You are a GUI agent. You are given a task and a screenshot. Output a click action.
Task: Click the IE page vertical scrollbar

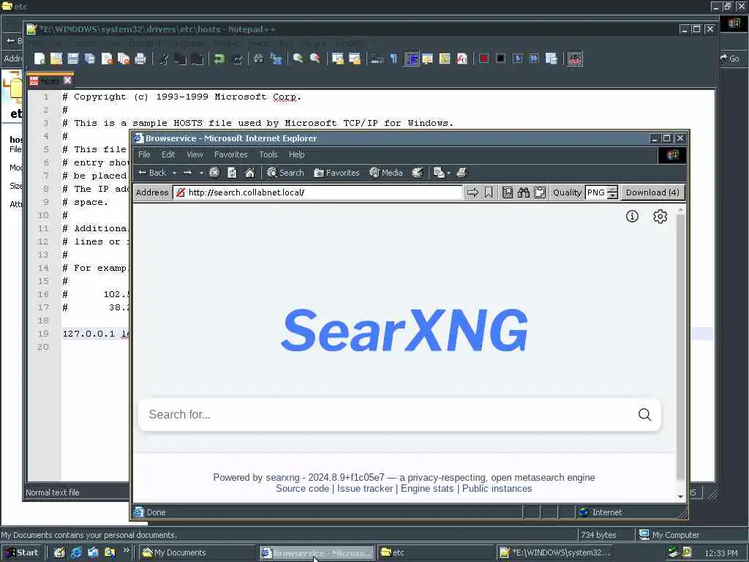(x=681, y=353)
